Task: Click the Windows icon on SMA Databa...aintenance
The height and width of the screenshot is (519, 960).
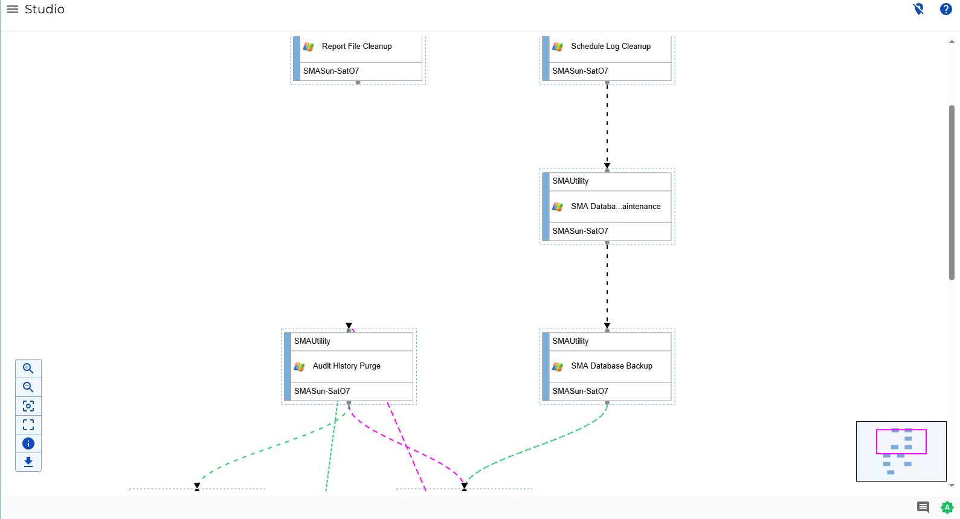Action: point(558,207)
